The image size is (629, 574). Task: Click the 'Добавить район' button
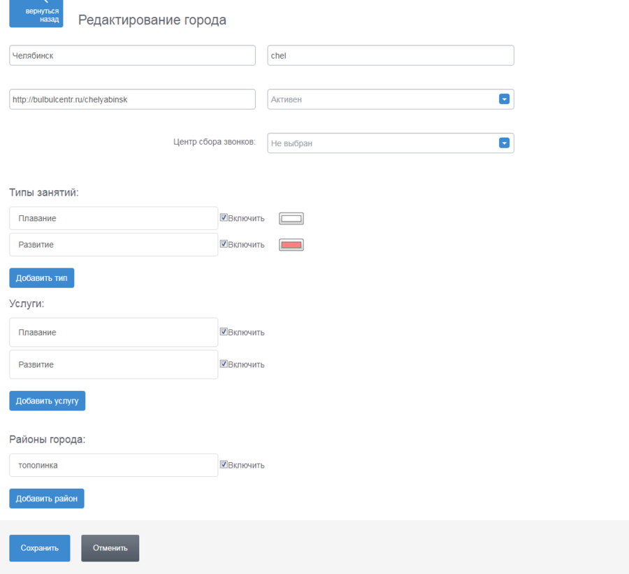tap(47, 498)
